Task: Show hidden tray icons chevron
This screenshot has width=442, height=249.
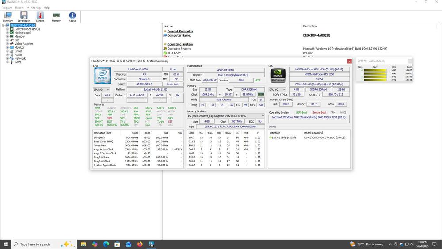Action: 390,244
